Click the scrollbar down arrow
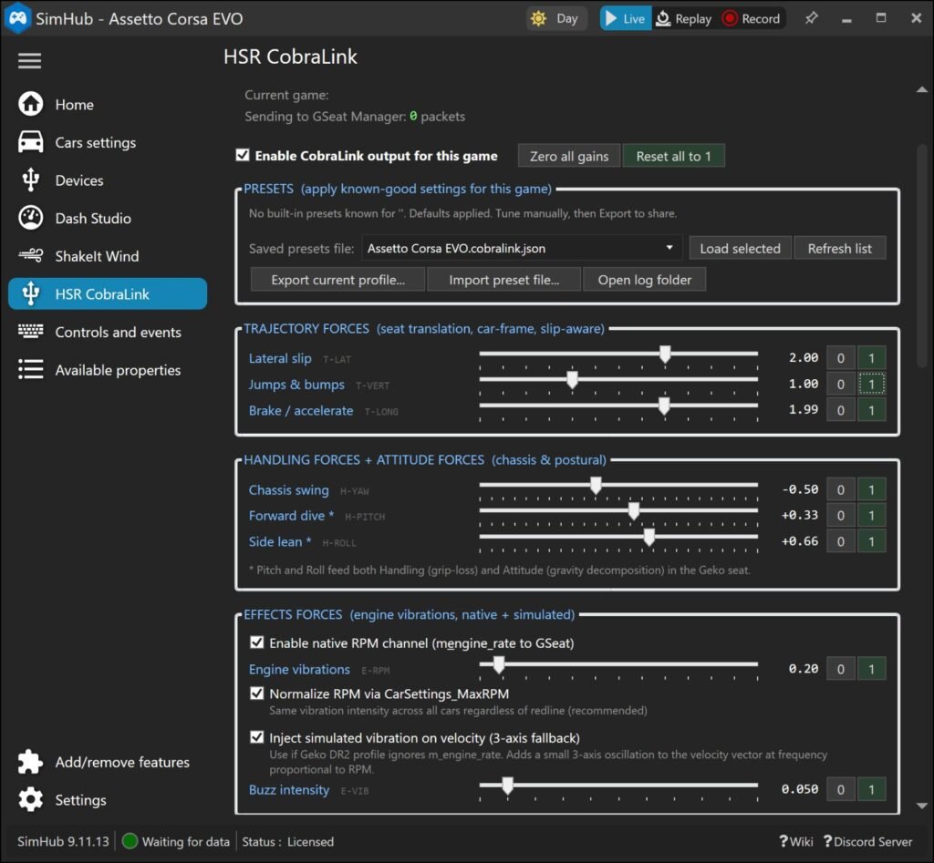 [921, 806]
